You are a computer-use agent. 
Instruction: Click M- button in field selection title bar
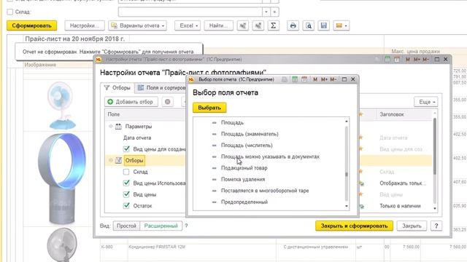point(333,79)
